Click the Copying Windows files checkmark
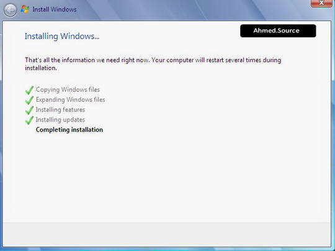 29,90
